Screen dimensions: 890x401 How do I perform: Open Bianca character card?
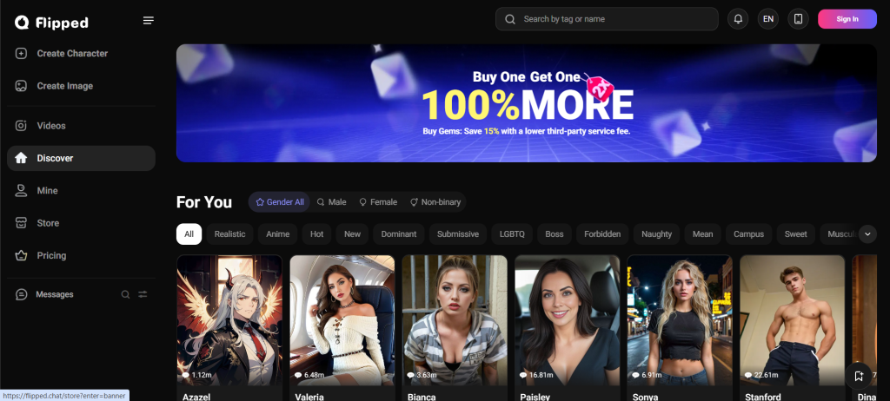(x=455, y=328)
